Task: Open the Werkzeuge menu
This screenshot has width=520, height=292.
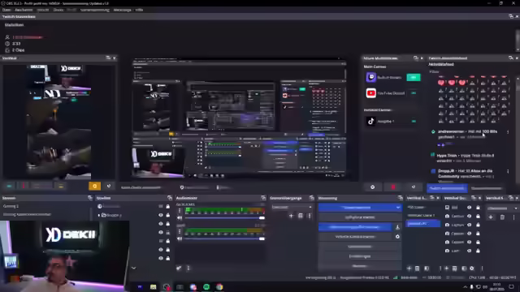Action: click(123, 10)
